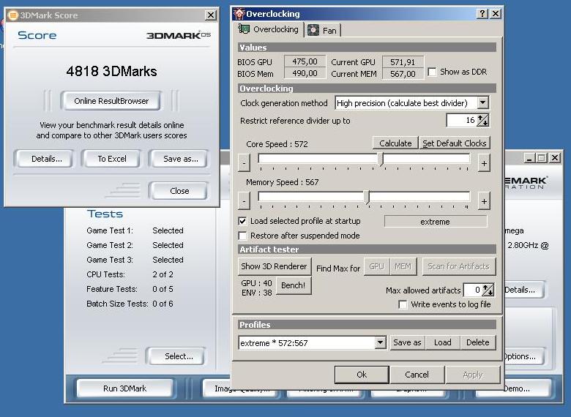Enable Restore after suspended mode
The image size is (571, 417).
click(243, 236)
